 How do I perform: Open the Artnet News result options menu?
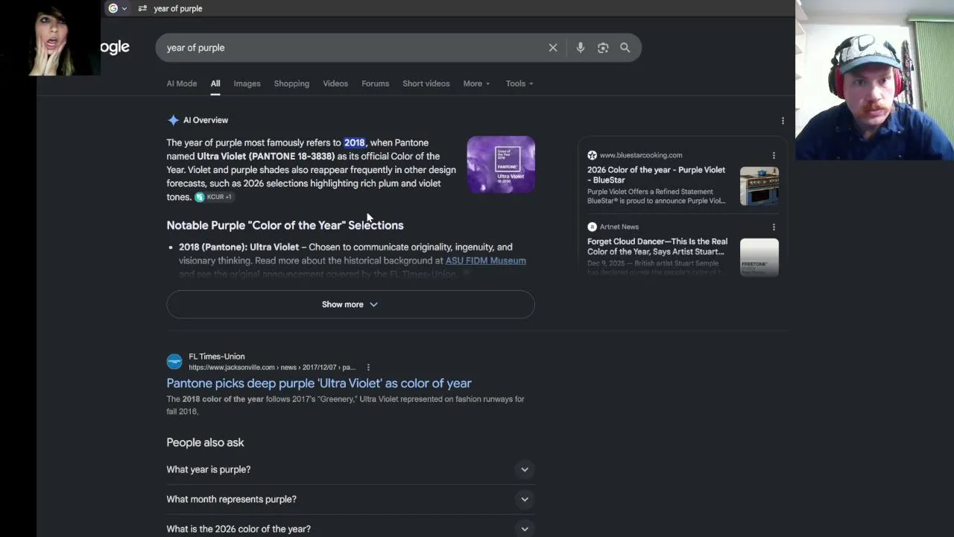tap(774, 227)
